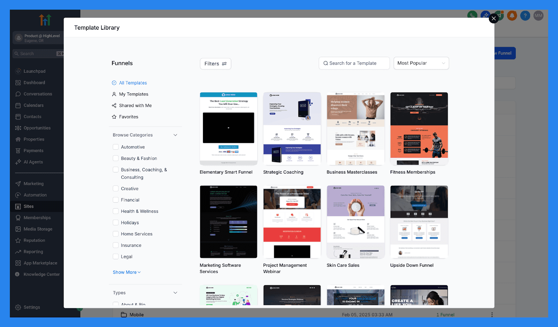The width and height of the screenshot is (558, 327).
Task: Click the Sites icon in sidebar
Action: [x=18, y=206]
